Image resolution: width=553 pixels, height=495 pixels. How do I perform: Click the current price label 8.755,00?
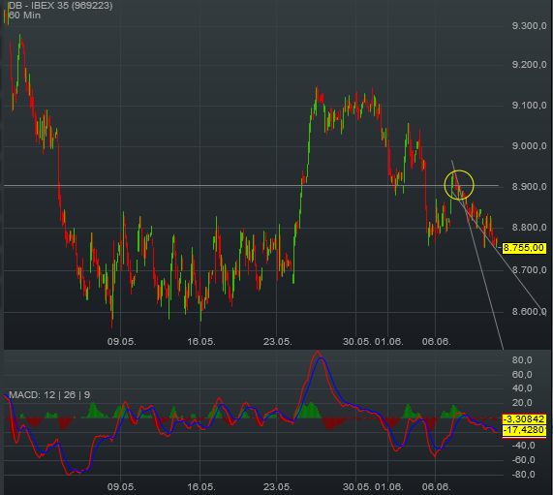(x=523, y=248)
